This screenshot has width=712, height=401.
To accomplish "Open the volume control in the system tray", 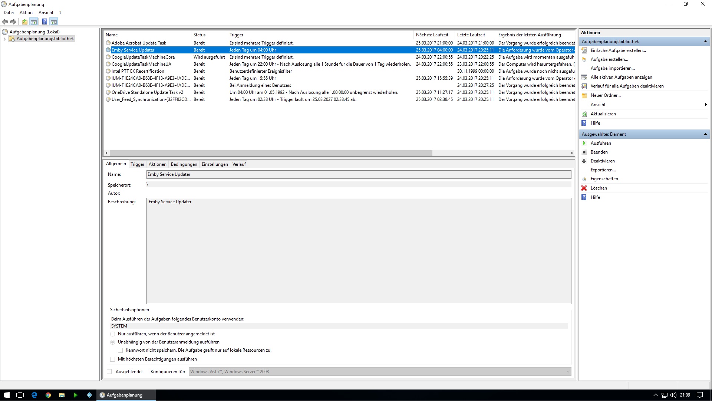I will coord(673,395).
